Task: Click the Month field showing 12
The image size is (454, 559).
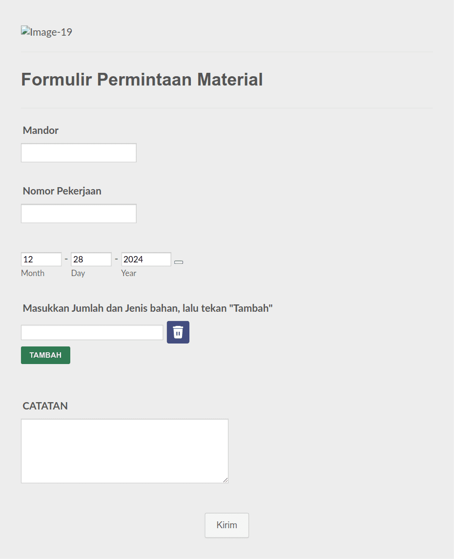Action: tap(41, 259)
